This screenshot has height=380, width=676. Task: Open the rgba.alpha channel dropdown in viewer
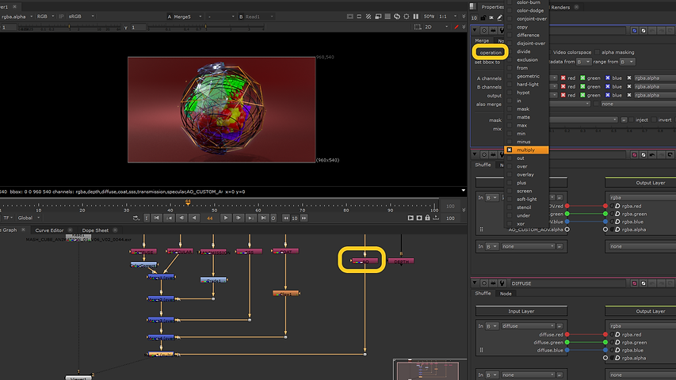tap(17, 17)
